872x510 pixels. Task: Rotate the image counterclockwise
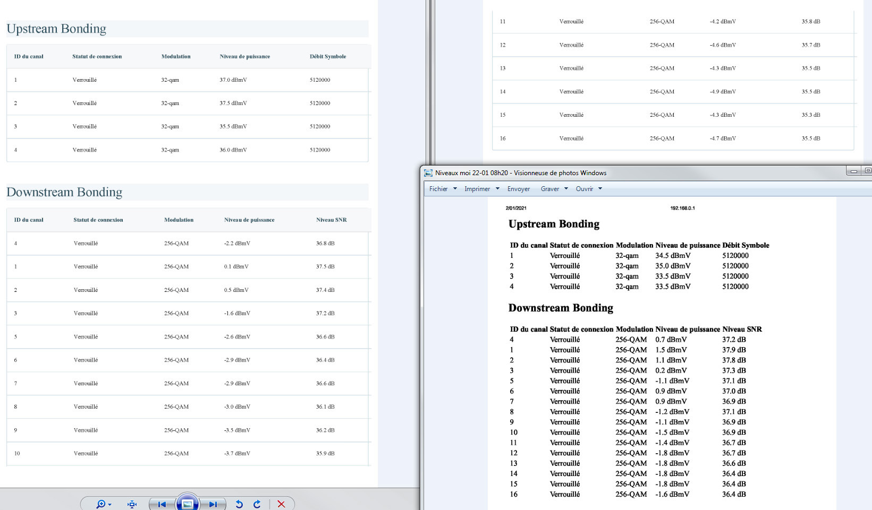239,504
